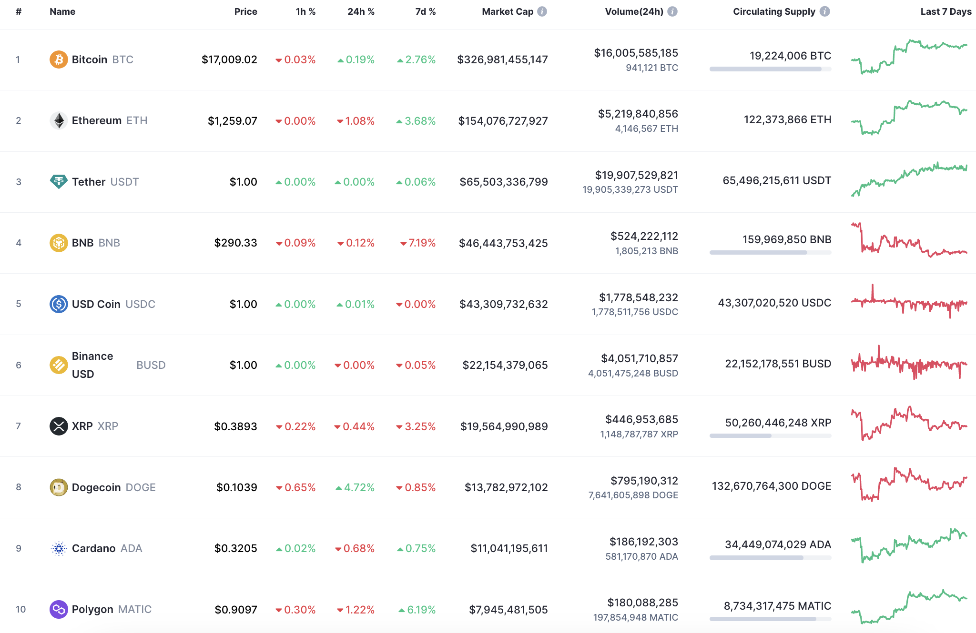Click the Polygon MATIC logo
This screenshot has width=976, height=633.
click(58, 609)
